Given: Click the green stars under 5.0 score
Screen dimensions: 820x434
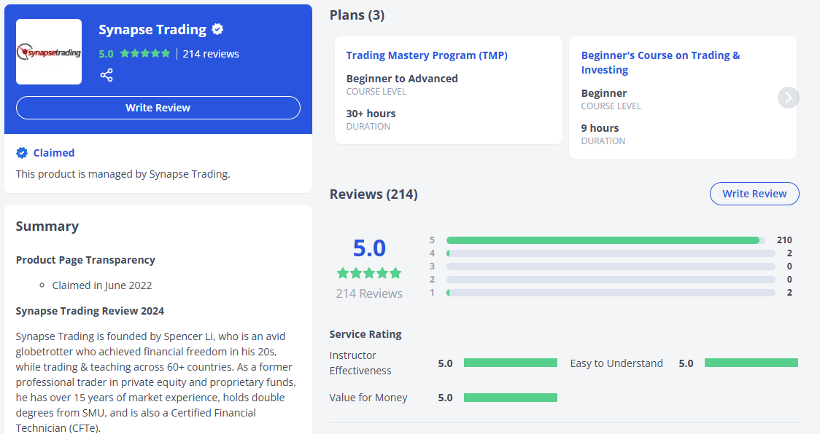Looking at the screenshot, I should pos(368,273).
